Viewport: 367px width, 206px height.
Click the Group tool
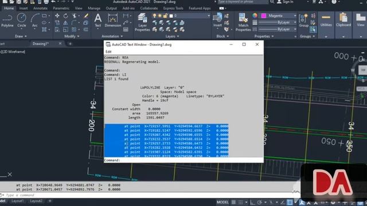coord(303,21)
